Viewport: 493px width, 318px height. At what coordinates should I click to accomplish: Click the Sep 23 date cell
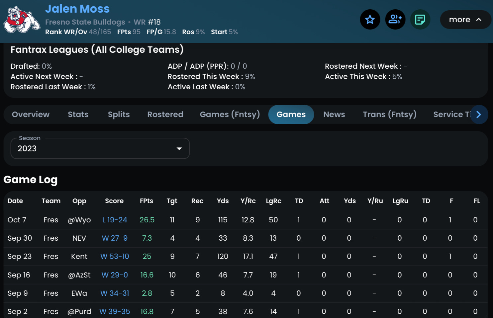[19, 257]
